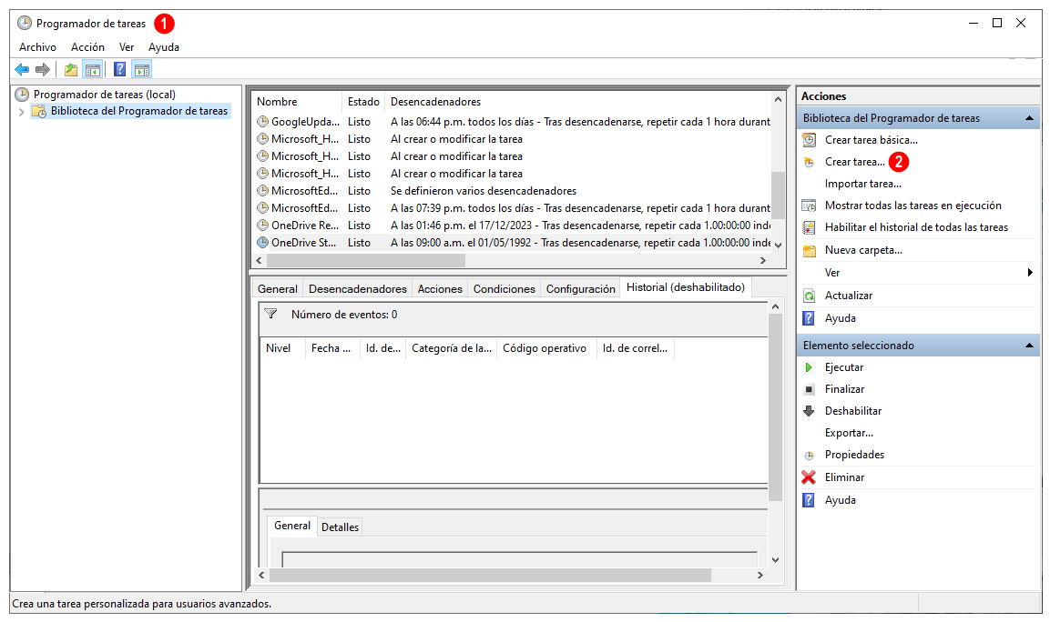Click the task list horizontal scrollbar right arrow
This screenshot has height=622, width=1050.
tap(763, 260)
